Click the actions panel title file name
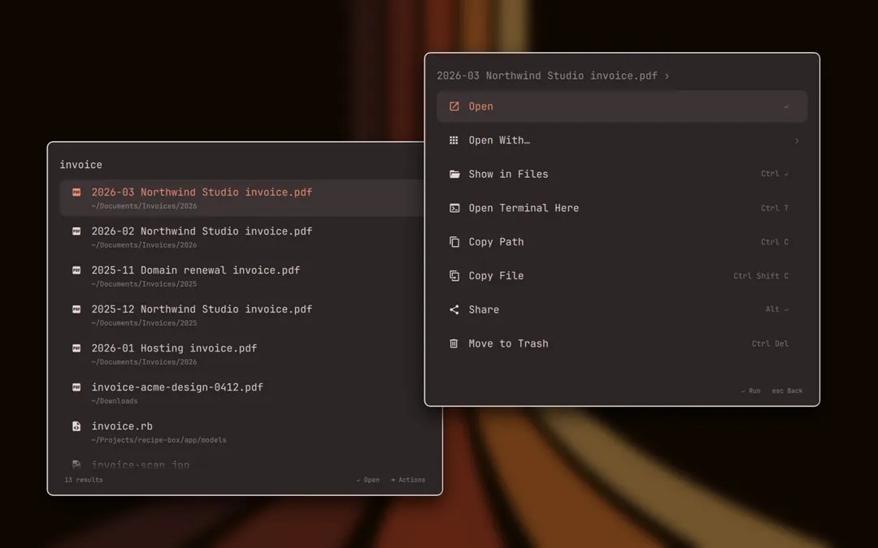This screenshot has width=878, height=548. point(547,76)
